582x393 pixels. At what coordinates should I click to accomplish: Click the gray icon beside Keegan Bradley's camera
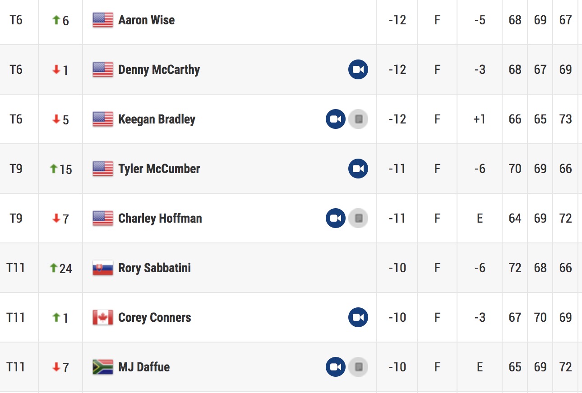[x=358, y=119]
